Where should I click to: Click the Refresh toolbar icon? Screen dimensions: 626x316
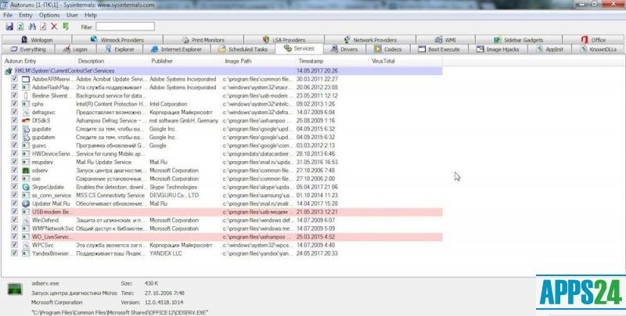(x=20, y=27)
